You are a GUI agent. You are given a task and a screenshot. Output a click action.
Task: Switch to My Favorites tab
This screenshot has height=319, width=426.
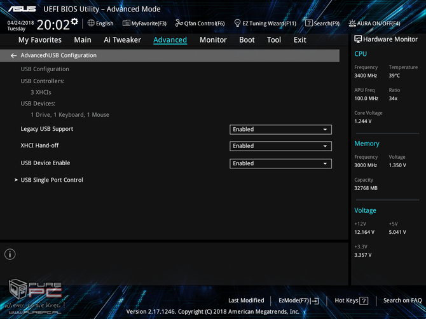coord(40,40)
